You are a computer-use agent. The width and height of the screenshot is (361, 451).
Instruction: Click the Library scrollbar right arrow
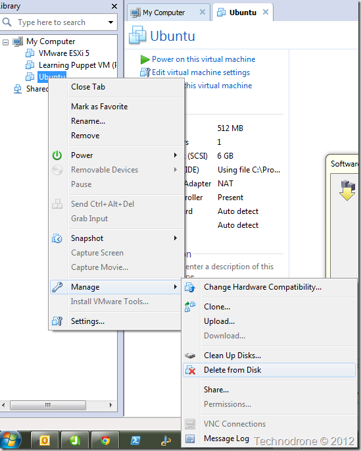click(x=111, y=405)
